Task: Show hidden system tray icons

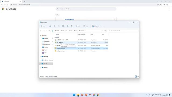Action: 147,95
